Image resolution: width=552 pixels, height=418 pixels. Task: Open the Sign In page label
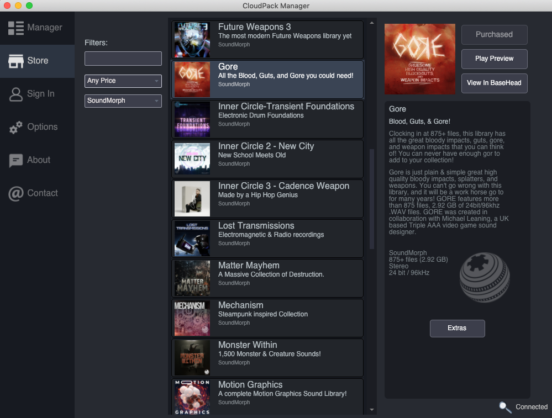pyautogui.click(x=41, y=93)
